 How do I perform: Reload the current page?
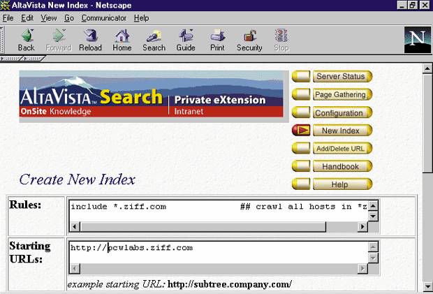(90, 40)
